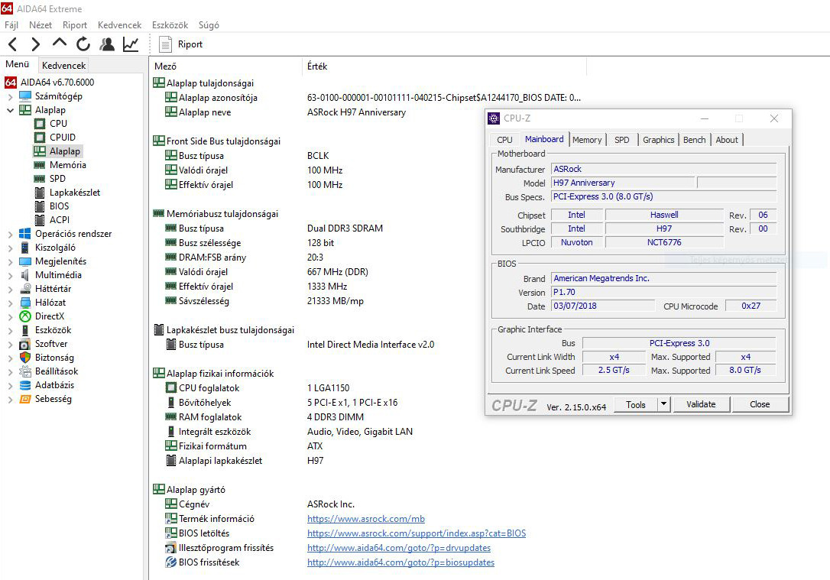The image size is (830, 580).
Task: Click the Back navigation arrow
Action: (13, 44)
